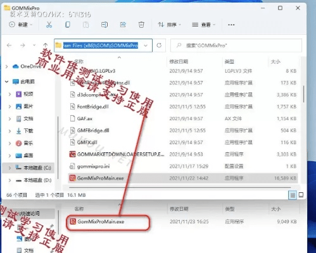This screenshot has height=253, width=316.
Task: Click the Delete trash icon
Action: tap(141, 25)
